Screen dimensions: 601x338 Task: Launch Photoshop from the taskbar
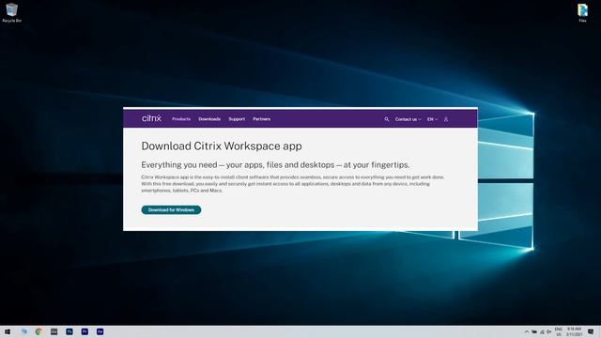point(69,331)
